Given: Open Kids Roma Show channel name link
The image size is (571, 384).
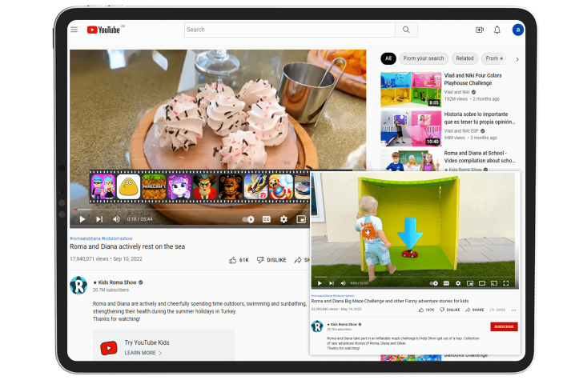Looking at the screenshot, I should point(117,282).
